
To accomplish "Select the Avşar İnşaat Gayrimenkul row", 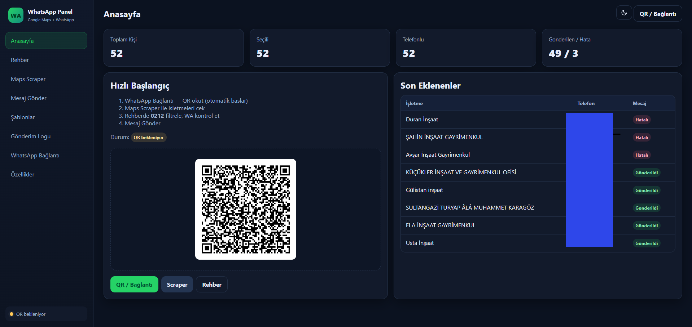I will click(x=538, y=155).
